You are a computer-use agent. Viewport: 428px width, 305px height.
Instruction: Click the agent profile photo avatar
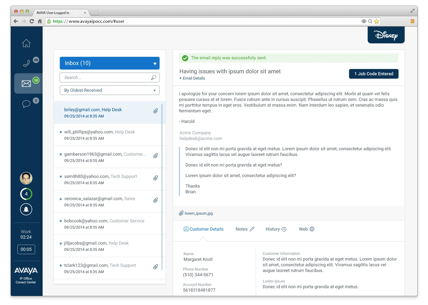click(26, 178)
